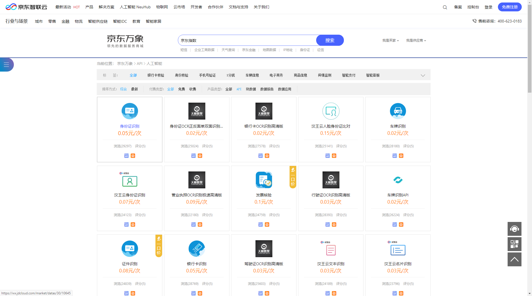Focus the 京东指数 search input
This screenshot has height=296, width=532.
coord(247,40)
